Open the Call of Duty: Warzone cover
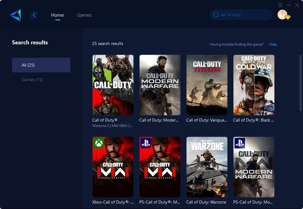Screen dimensions: 303x209 pyautogui.click(x=207, y=167)
